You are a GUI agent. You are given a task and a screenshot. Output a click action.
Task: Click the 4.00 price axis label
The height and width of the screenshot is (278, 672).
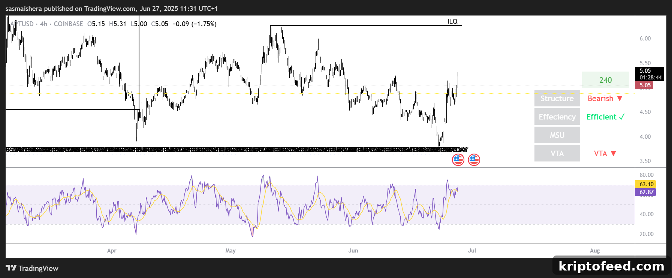click(x=645, y=137)
